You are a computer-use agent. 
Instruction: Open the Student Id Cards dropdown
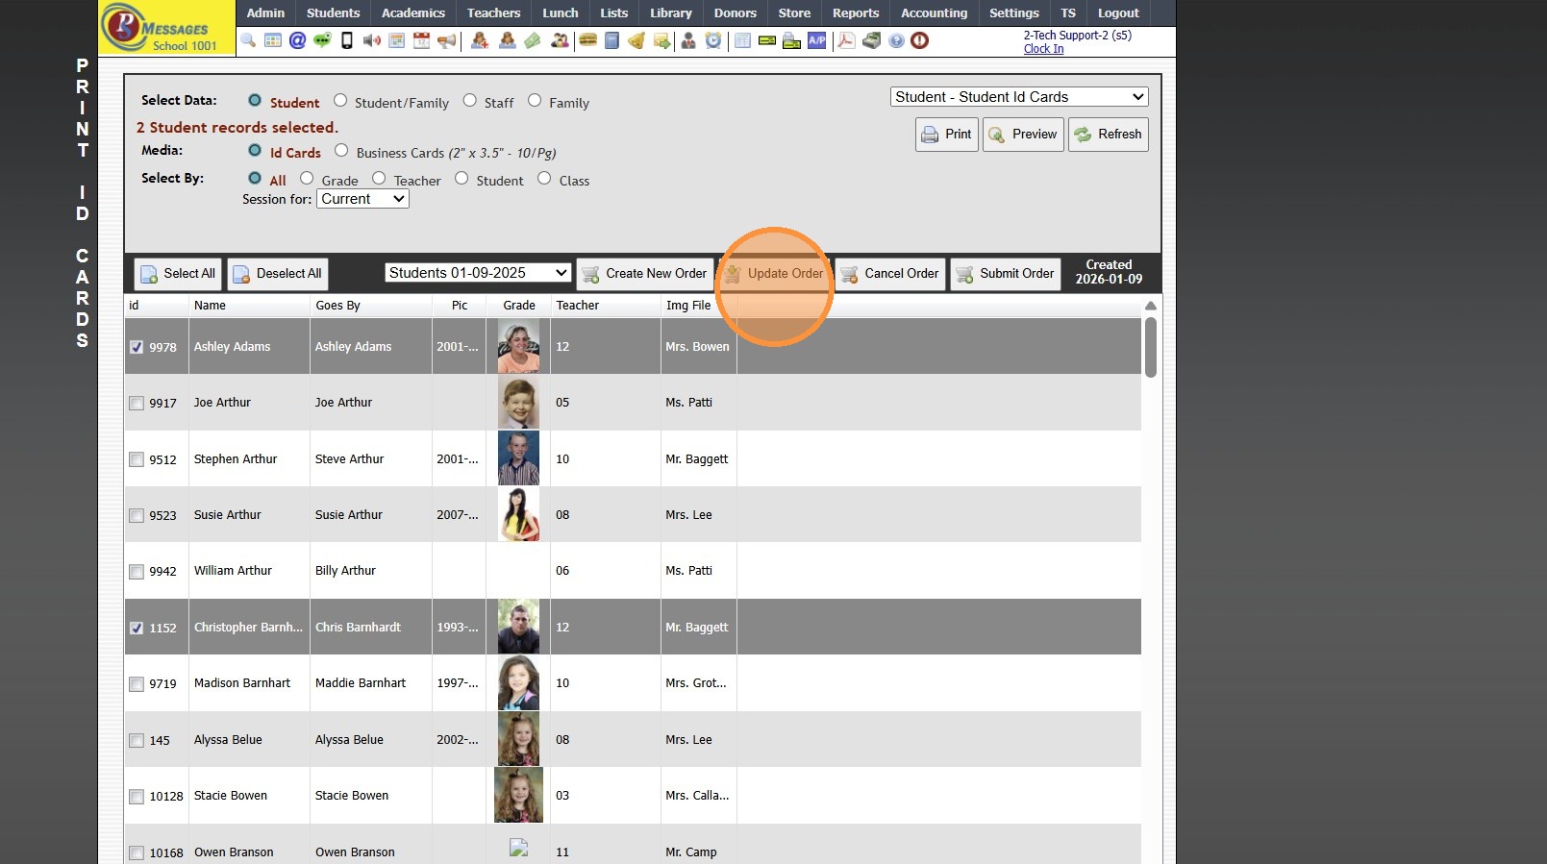tap(1018, 97)
